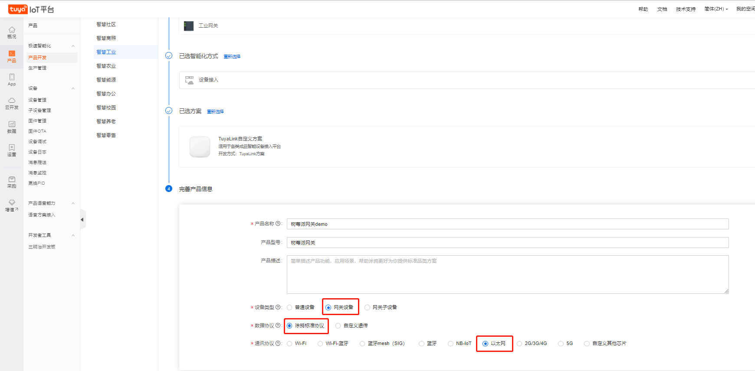Click 重新选择 next to 已选智能化方式
Image resolution: width=755 pixels, height=371 pixels.
click(x=232, y=57)
